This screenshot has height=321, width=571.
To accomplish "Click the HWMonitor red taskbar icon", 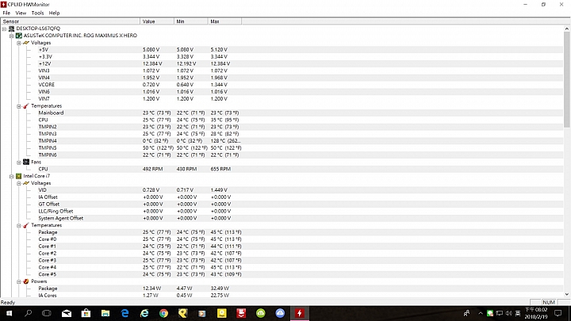I will [x=300, y=313].
